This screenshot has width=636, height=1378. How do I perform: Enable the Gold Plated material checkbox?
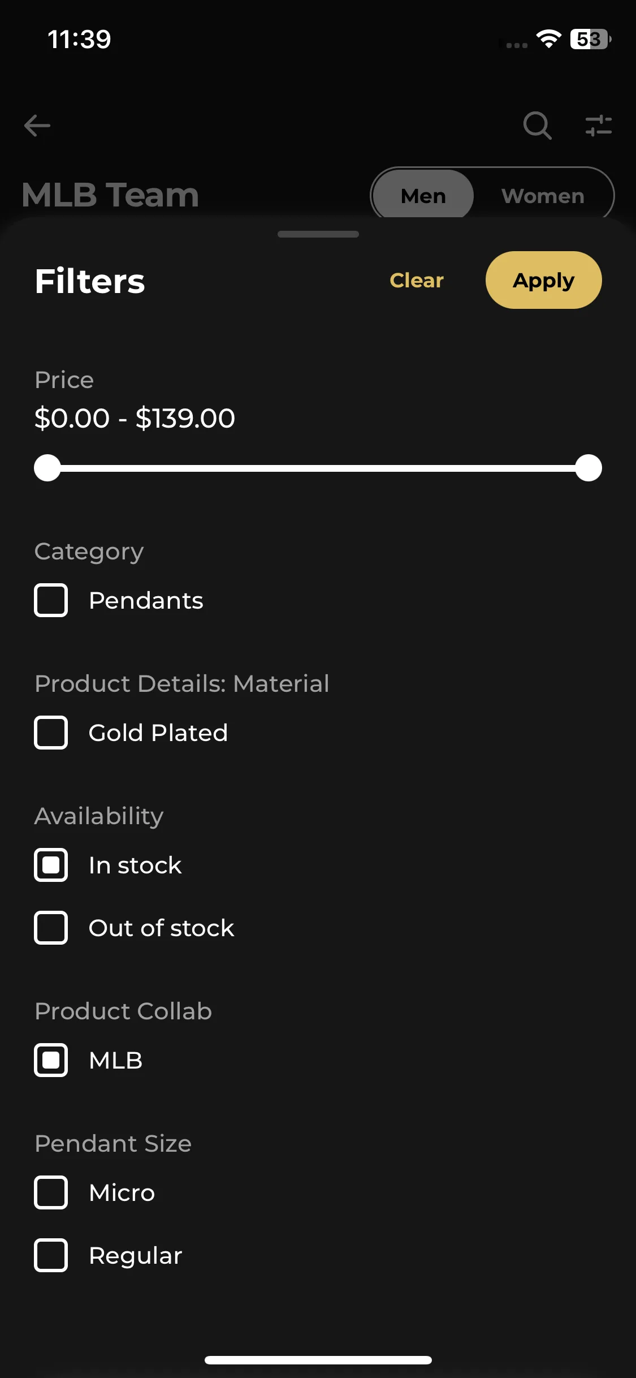pos(51,733)
